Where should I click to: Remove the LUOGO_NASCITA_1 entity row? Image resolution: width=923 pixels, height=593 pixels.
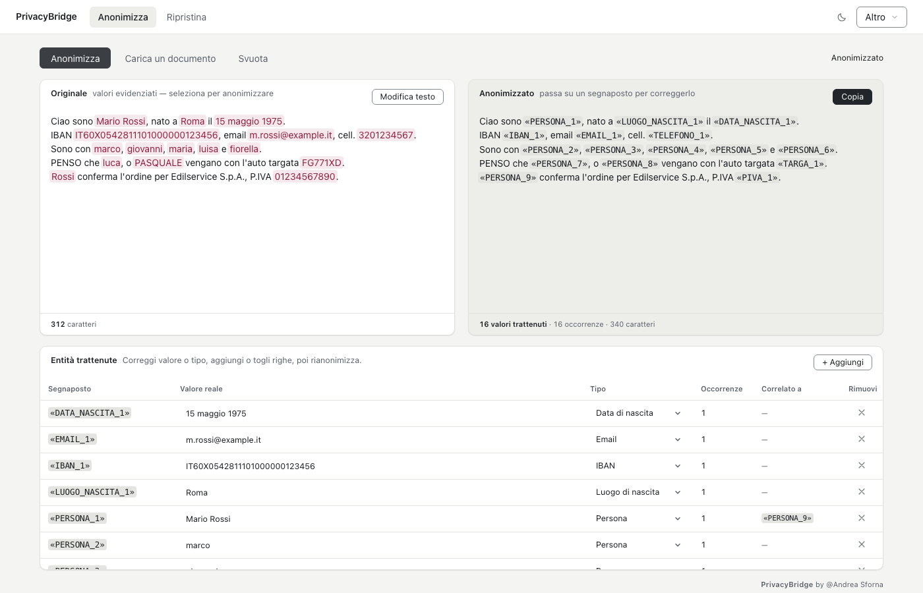coord(862,492)
